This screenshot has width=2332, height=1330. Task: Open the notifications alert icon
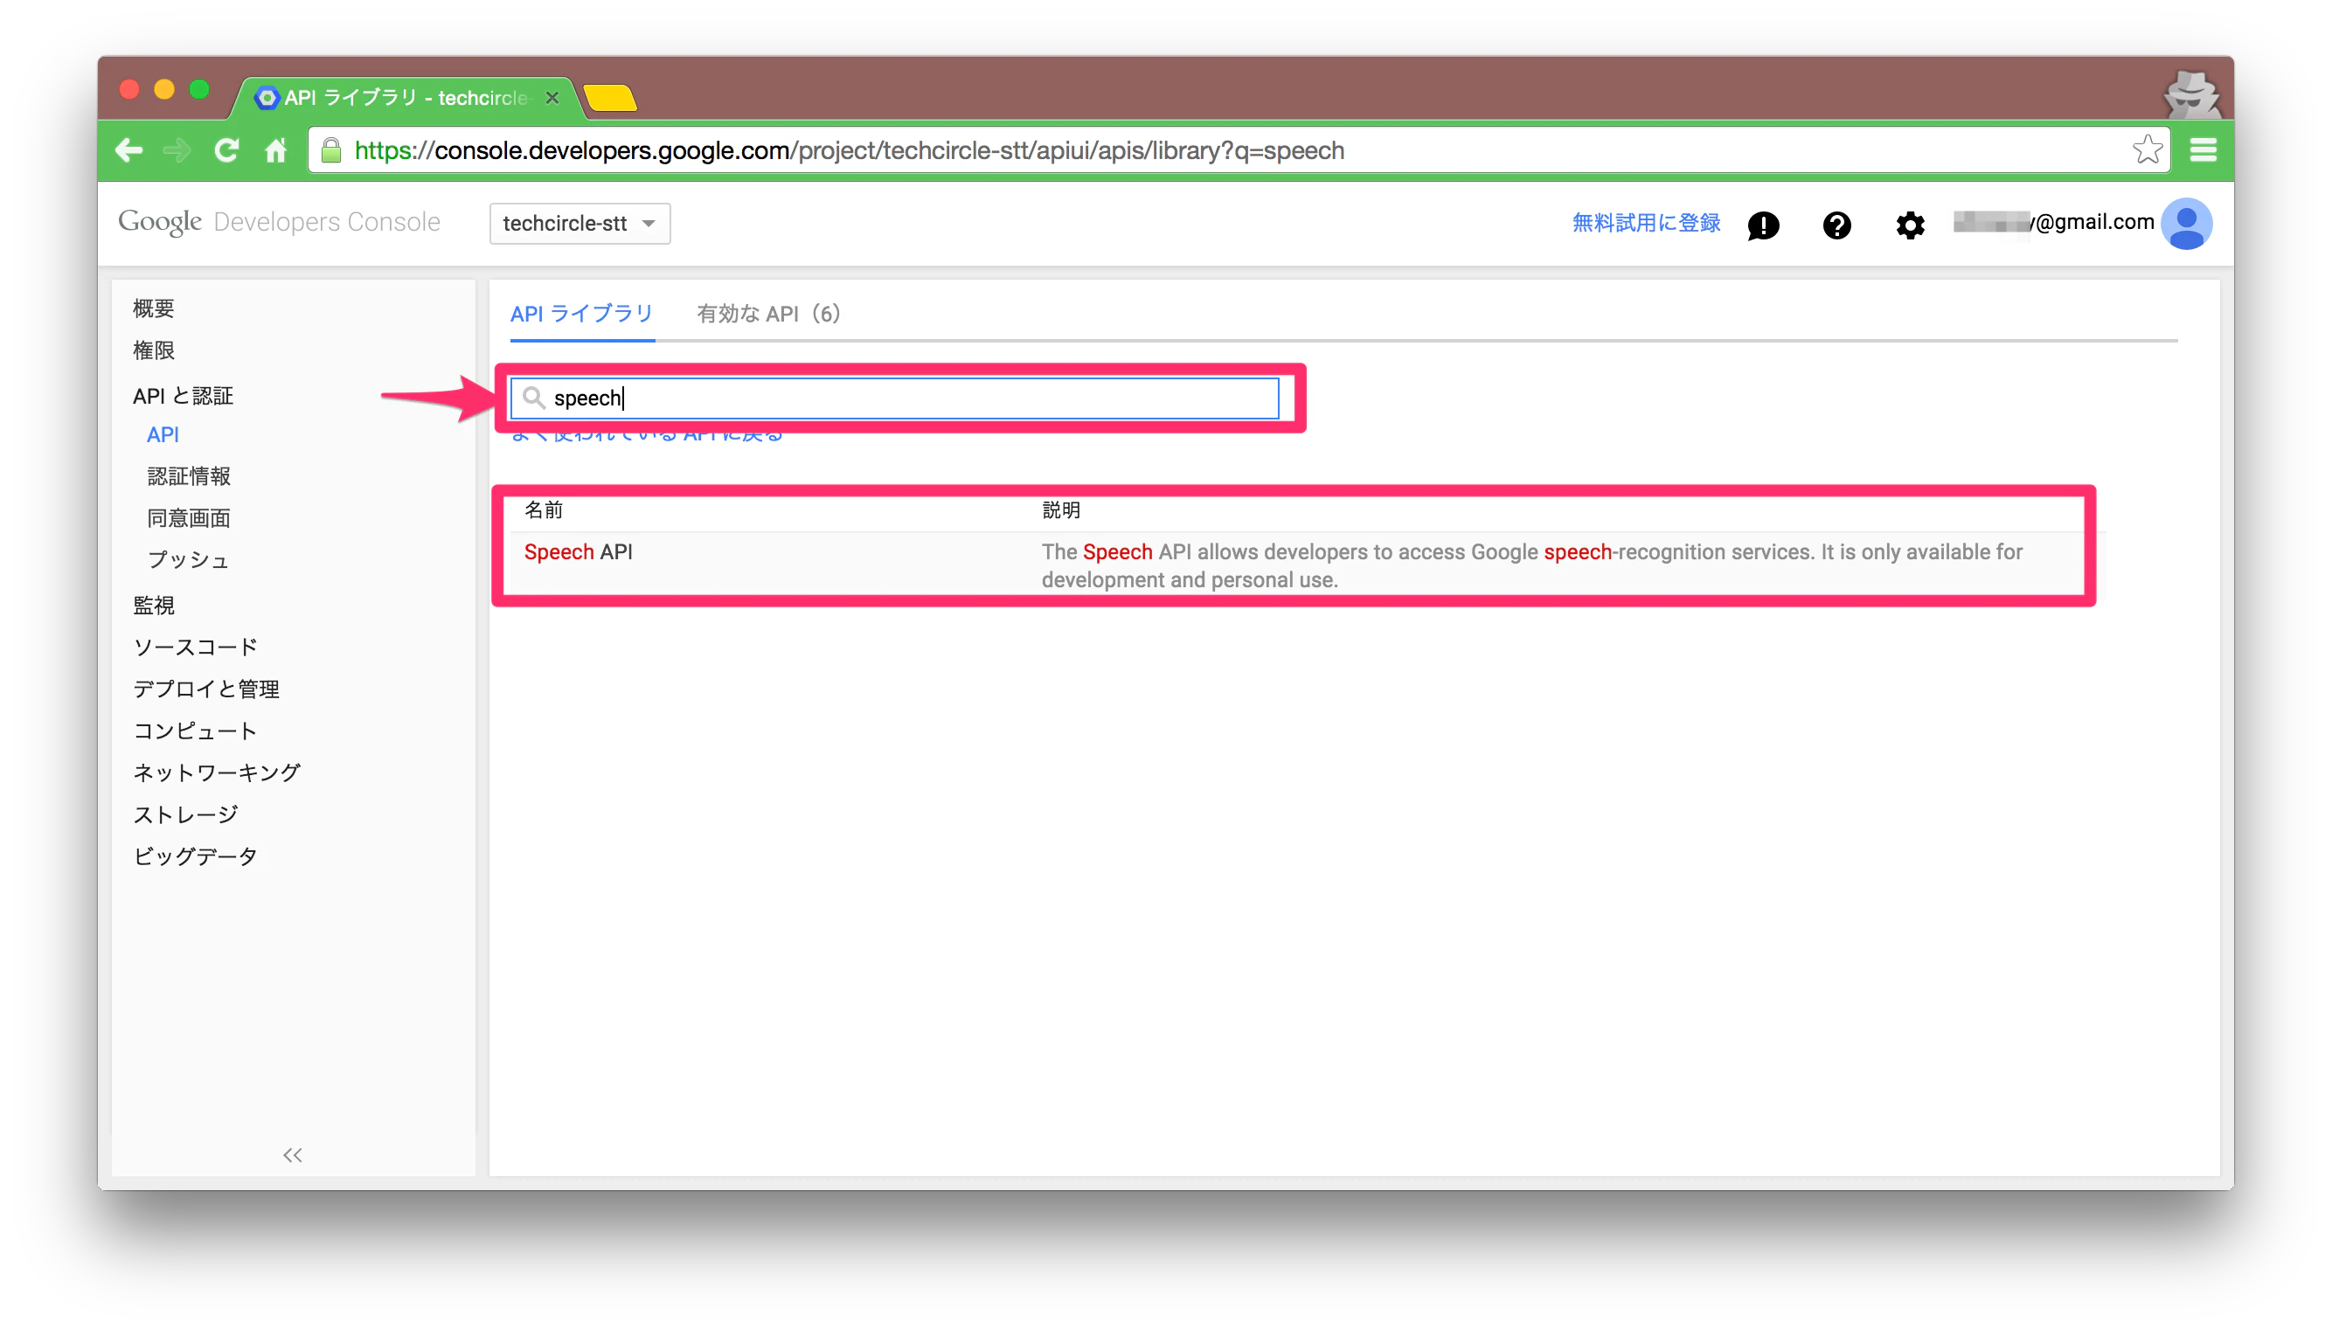tap(1763, 225)
